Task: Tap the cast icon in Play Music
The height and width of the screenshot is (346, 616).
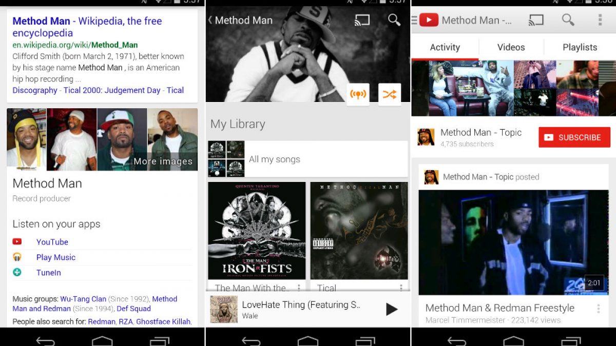Action: [362, 20]
